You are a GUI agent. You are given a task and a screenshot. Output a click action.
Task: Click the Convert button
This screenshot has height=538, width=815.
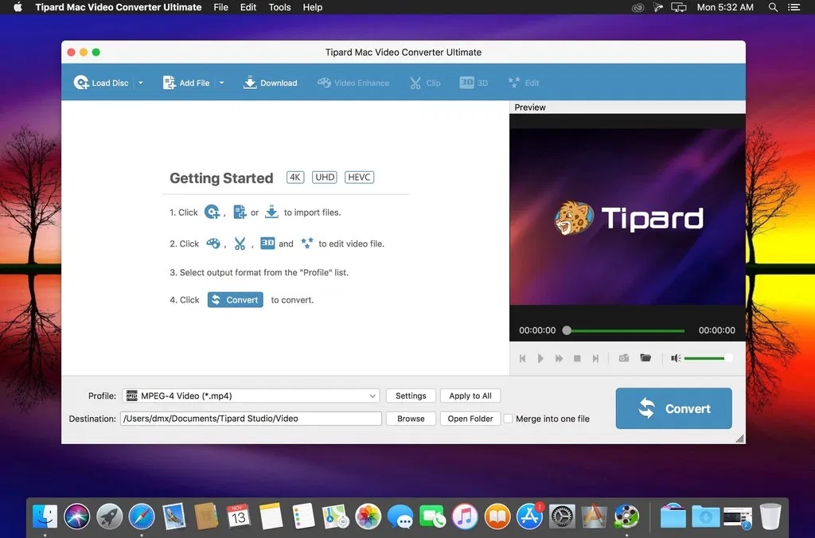(x=673, y=408)
